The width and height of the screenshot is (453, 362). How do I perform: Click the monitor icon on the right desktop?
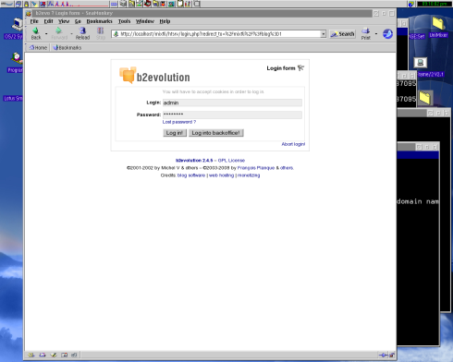(x=420, y=63)
